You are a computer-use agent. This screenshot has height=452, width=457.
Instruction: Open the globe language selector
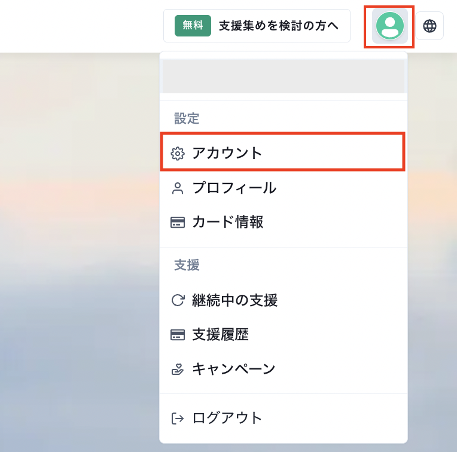[429, 26]
